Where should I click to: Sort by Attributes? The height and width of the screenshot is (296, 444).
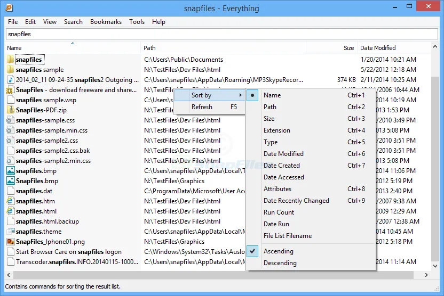point(311,189)
